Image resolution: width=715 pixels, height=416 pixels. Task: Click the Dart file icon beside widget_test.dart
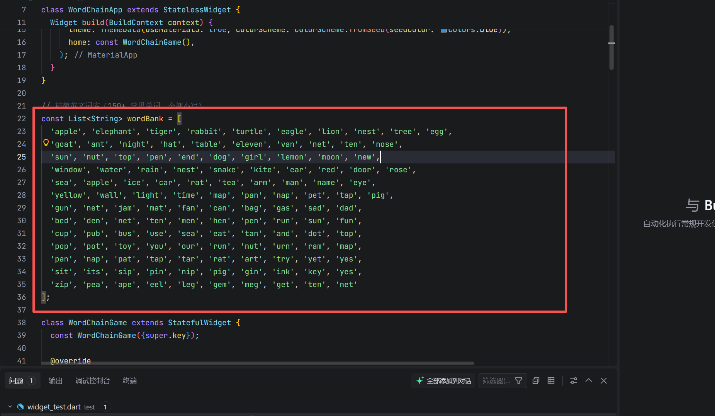pos(20,407)
